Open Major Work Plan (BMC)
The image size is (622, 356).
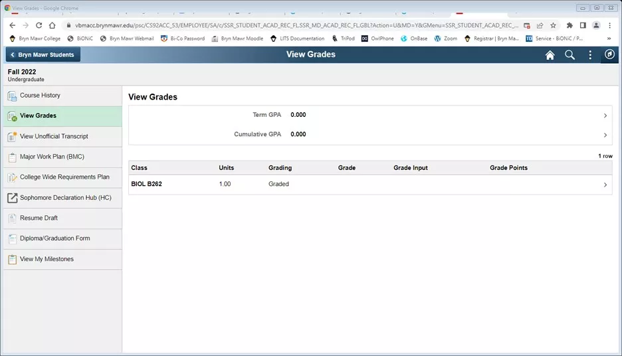tap(62, 157)
